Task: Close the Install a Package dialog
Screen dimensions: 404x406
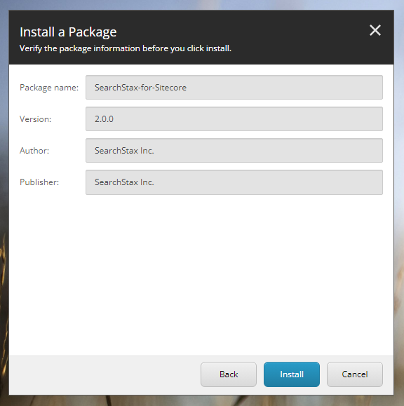Action: 375,30
